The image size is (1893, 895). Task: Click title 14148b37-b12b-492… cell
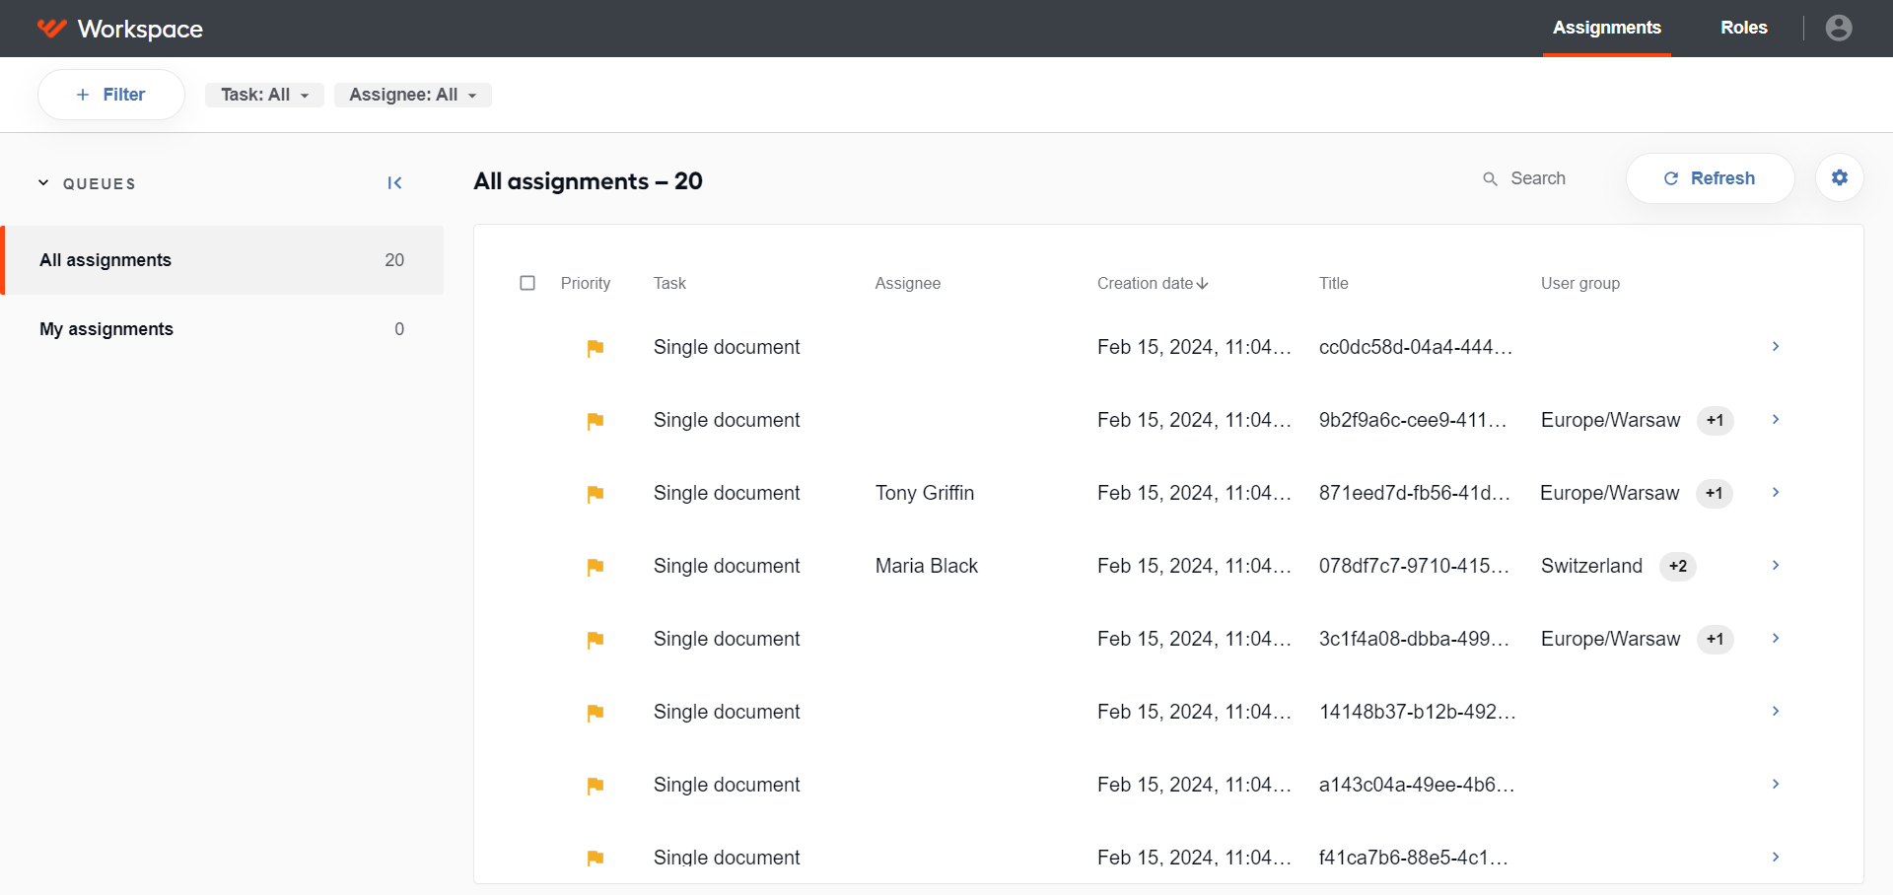click(x=1418, y=712)
